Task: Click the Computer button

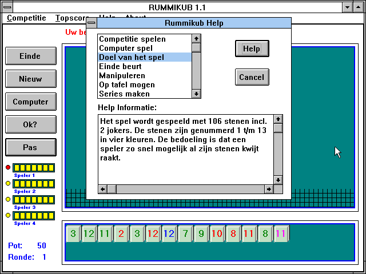Action: coord(31,102)
